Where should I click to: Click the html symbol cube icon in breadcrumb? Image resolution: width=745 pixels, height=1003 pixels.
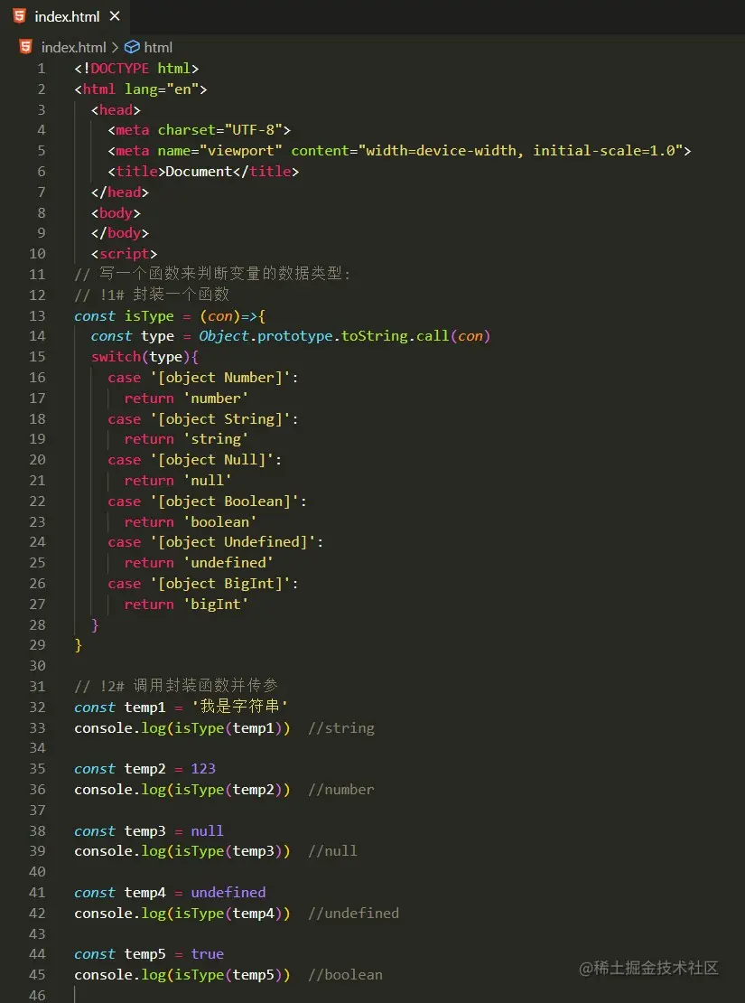[x=132, y=47]
